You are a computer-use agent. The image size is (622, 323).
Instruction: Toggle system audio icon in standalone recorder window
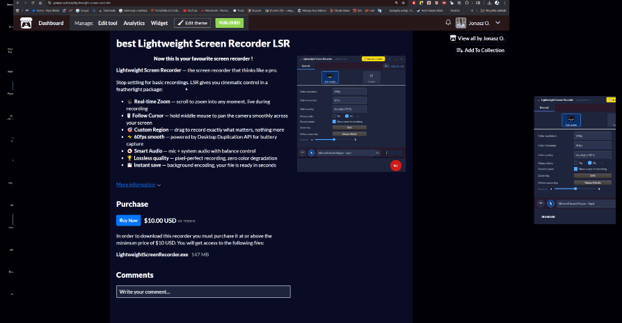tap(541, 203)
